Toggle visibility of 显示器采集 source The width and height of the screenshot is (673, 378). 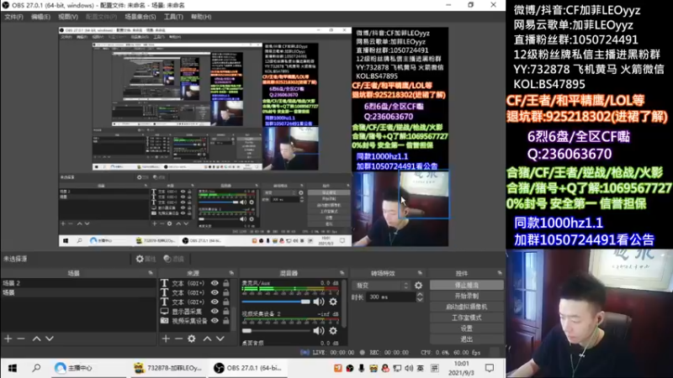(x=215, y=311)
